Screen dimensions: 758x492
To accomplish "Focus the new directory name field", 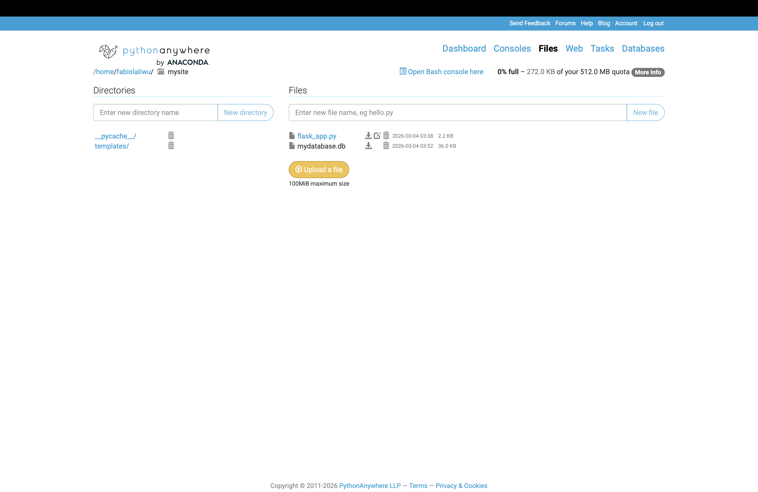I will pyautogui.click(x=155, y=113).
